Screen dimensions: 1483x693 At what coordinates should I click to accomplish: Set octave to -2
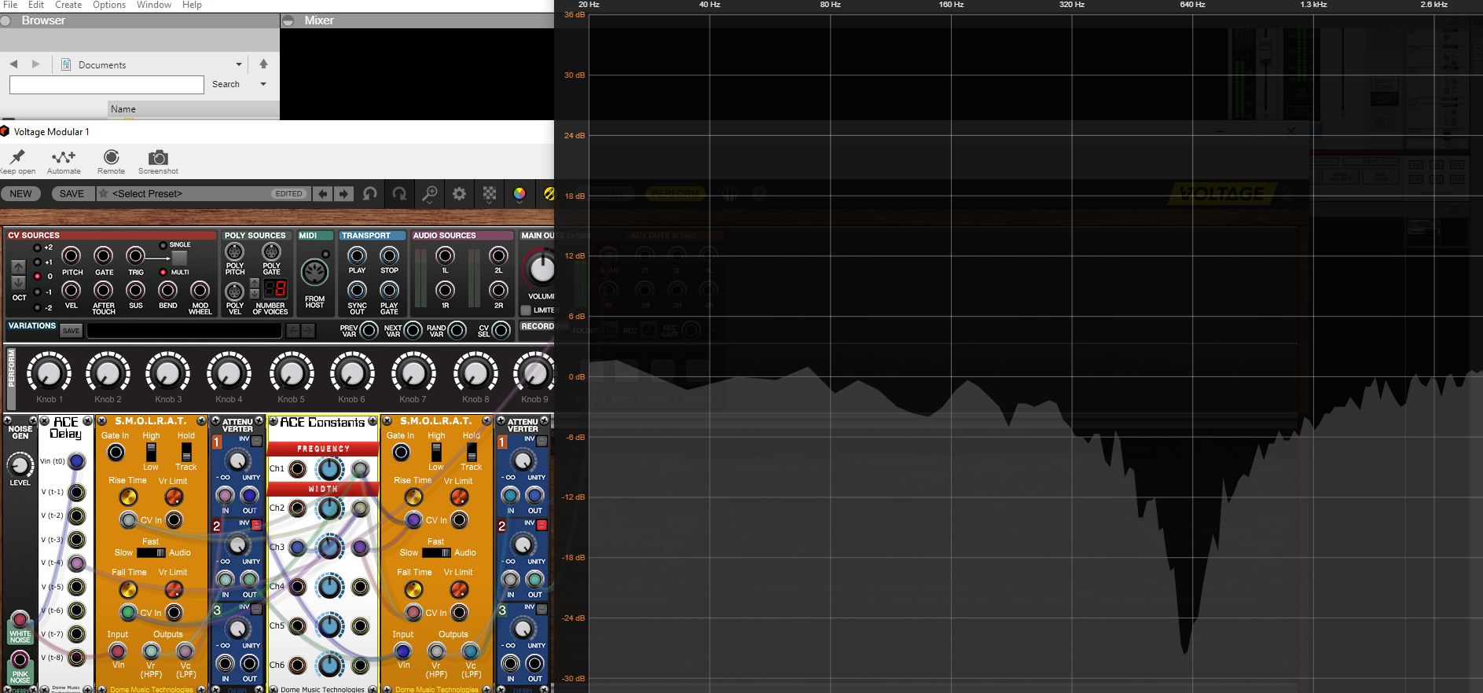37,307
